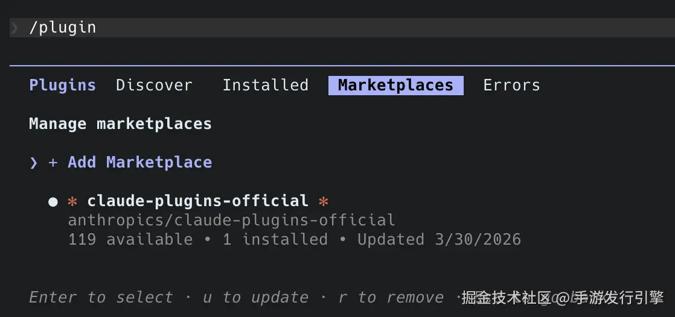Click the 'u to update' hint
Screen dimensions: 675x317
[x=255, y=298]
